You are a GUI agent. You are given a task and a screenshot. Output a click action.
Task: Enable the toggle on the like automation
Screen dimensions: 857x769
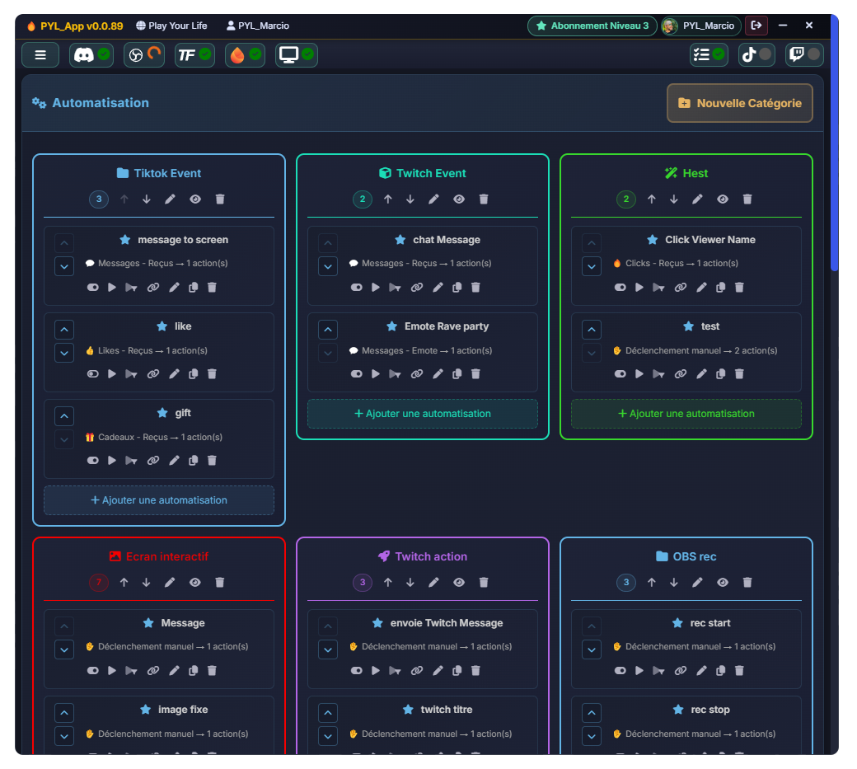tap(92, 373)
